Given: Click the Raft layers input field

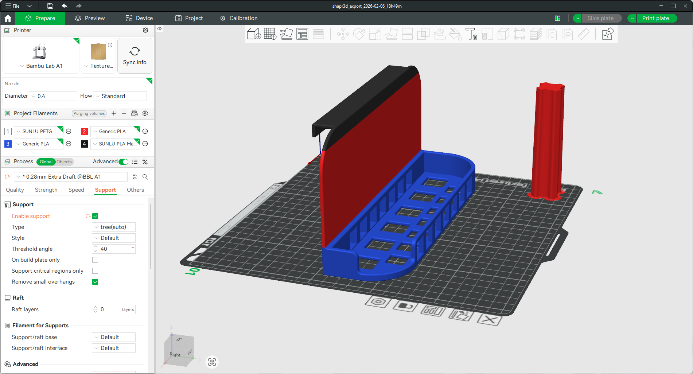Looking at the screenshot, I should click(x=114, y=309).
